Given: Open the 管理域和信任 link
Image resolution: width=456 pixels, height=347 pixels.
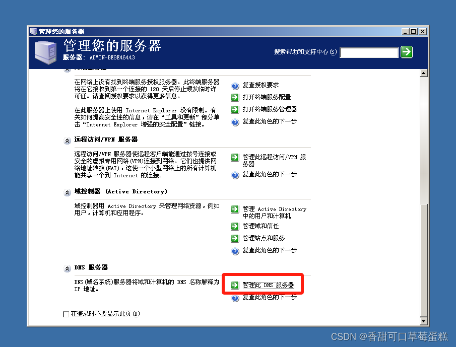Looking at the screenshot, I should 260,226.
